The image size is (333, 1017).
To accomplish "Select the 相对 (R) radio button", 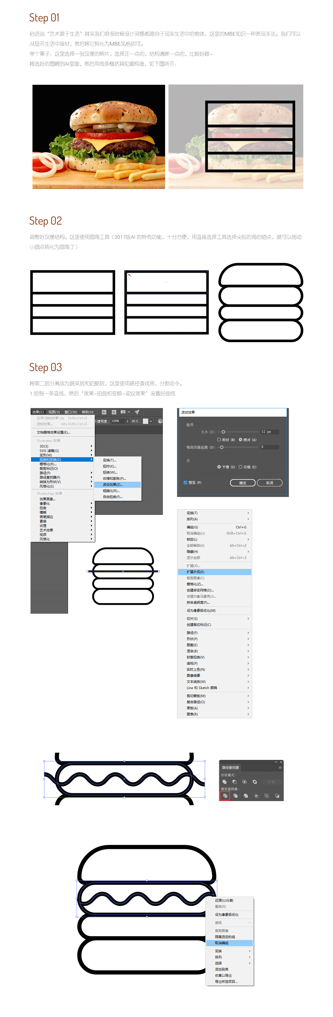I will pyautogui.click(x=219, y=439).
